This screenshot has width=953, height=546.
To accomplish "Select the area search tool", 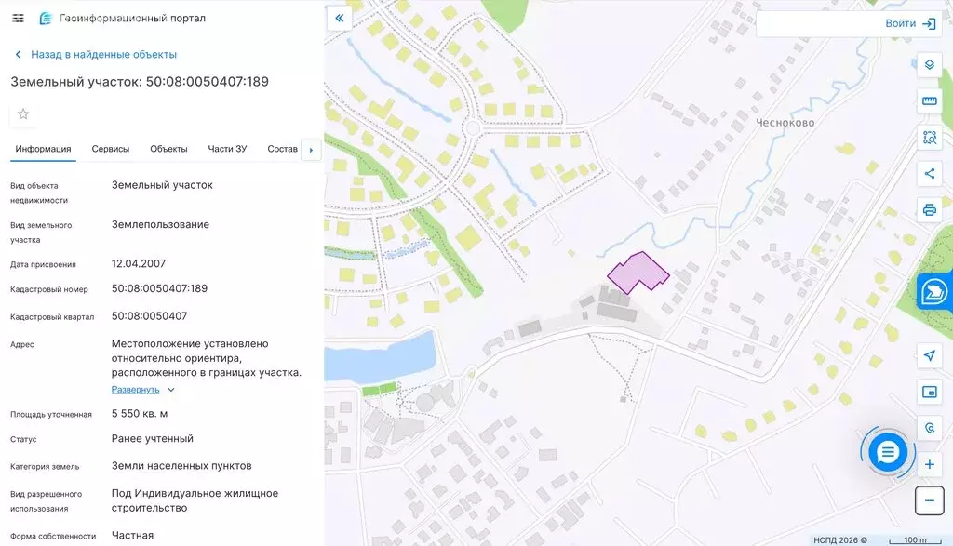I will click(930, 138).
